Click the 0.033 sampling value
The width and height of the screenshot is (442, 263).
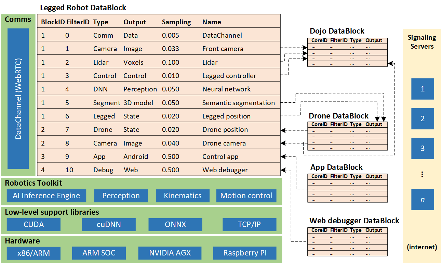coord(170,49)
